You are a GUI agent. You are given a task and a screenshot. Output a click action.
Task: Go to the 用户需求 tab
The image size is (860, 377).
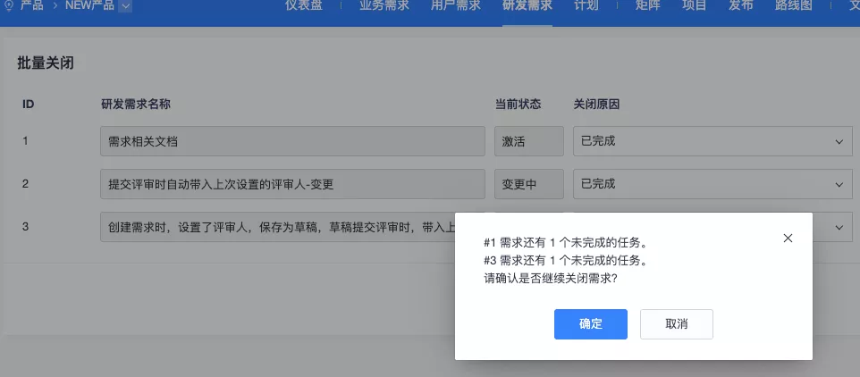tap(456, 6)
